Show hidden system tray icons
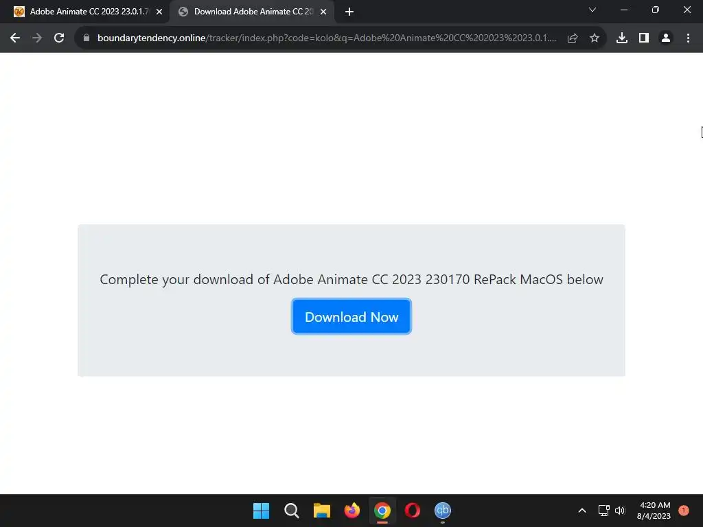 (x=582, y=511)
